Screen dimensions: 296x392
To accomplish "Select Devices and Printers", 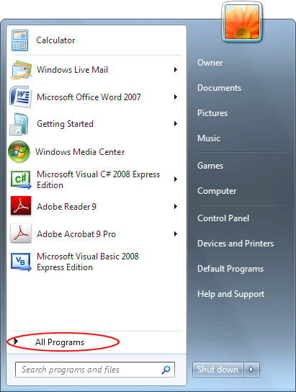I will (x=236, y=244).
